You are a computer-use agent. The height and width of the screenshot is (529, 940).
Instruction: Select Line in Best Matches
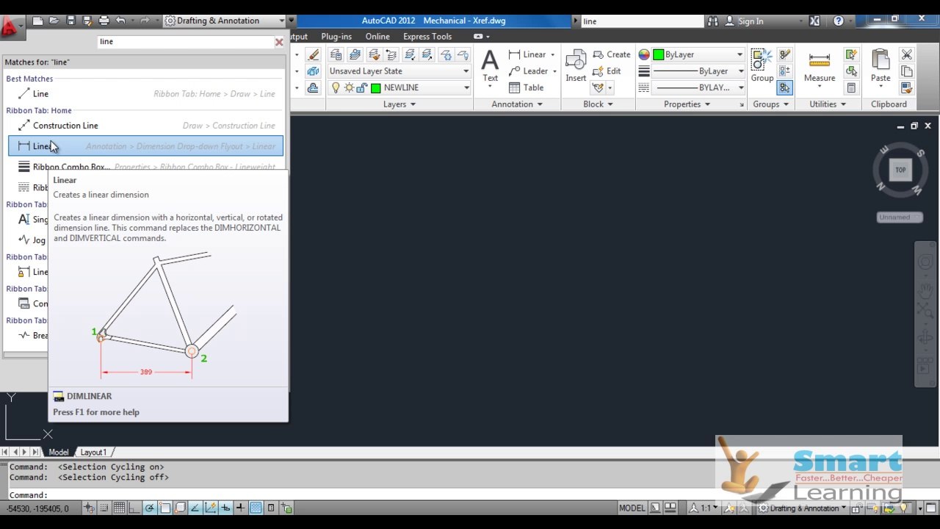click(145, 94)
